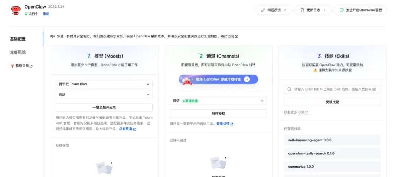Select the 龙虾医院 sidebar tab
This screenshot has width=401, height=177.
(18, 52)
